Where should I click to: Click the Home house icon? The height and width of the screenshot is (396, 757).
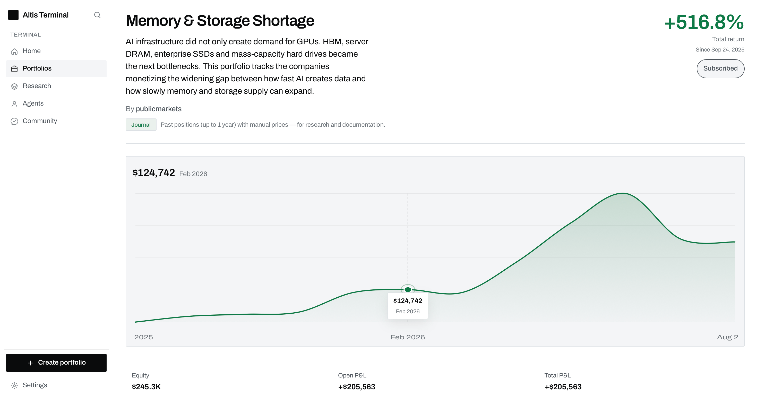pyautogui.click(x=14, y=51)
